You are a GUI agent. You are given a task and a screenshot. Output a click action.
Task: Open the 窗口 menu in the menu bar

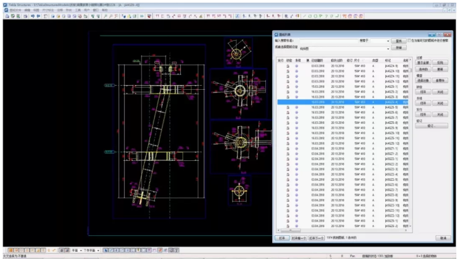click(96, 10)
